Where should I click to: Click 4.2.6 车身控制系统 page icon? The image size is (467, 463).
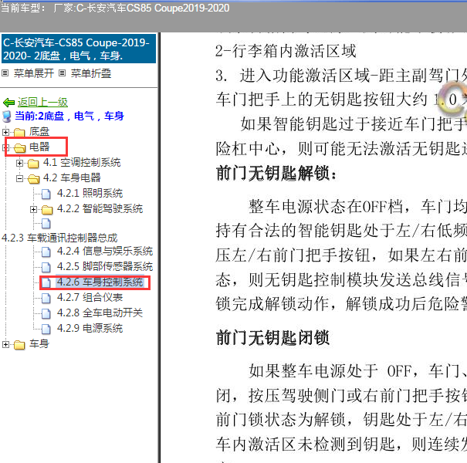46,283
